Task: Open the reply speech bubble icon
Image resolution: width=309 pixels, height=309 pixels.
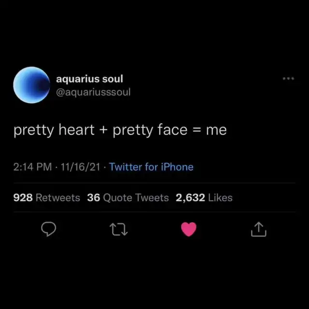Action: pos(48,229)
